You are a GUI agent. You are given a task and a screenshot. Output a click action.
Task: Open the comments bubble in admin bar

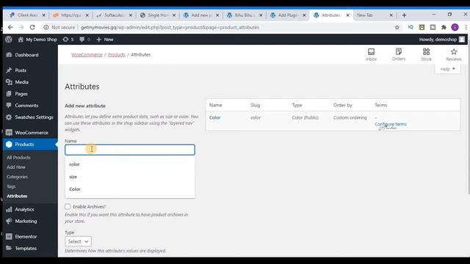click(x=84, y=40)
